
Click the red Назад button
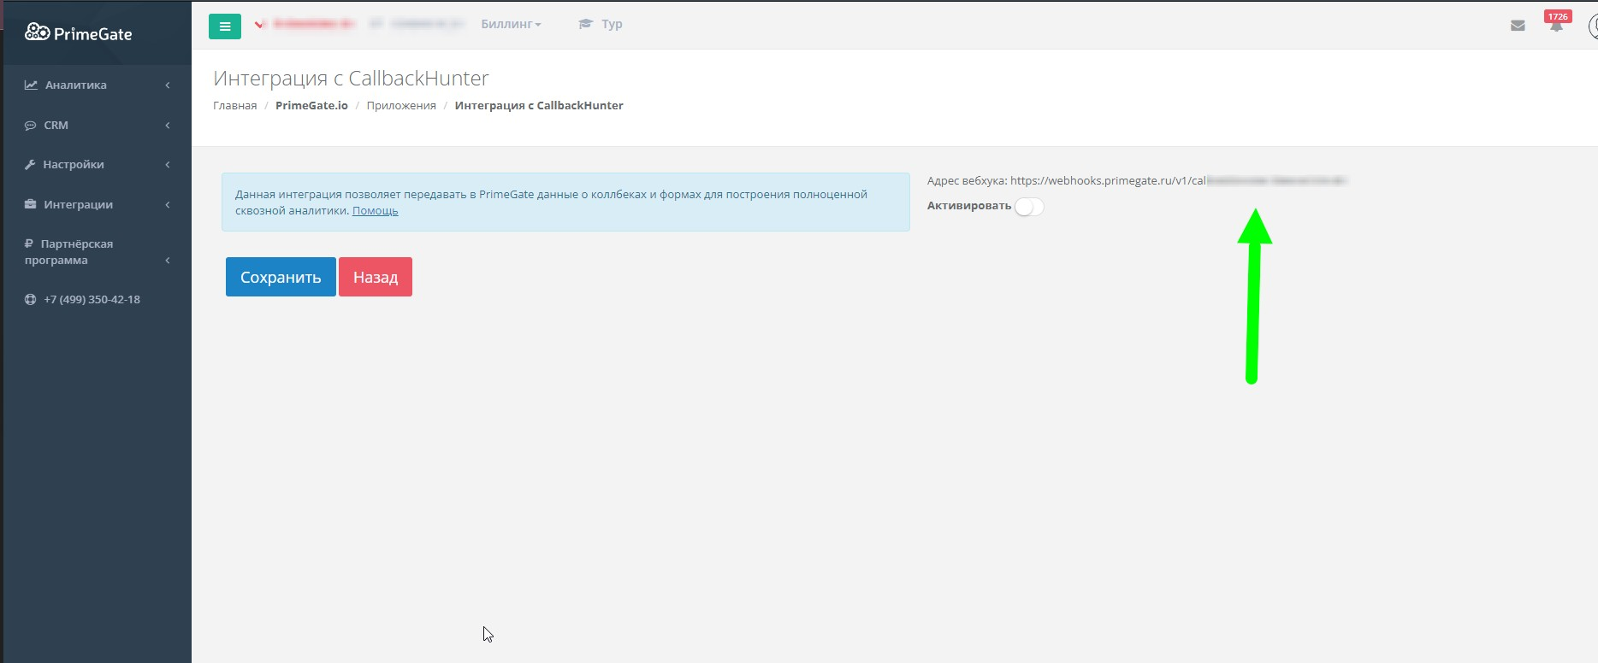pos(376,277)
